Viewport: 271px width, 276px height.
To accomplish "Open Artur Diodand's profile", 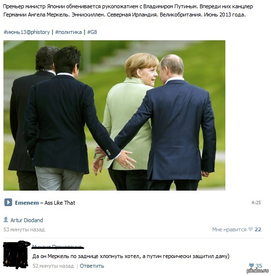I will click(x=27, y=220).
